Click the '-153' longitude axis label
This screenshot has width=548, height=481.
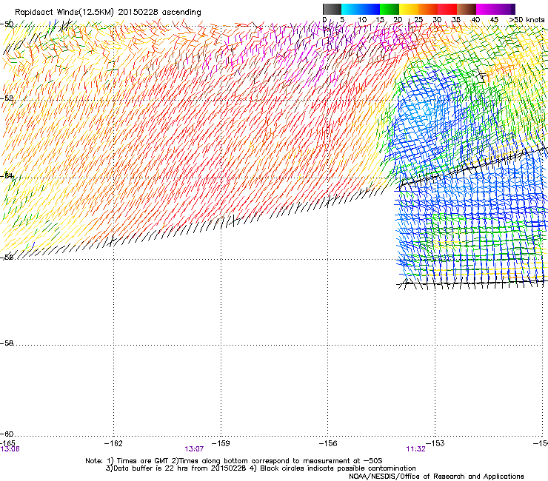point(435,443)
